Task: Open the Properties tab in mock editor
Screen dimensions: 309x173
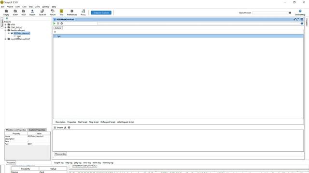Action: 72,122
